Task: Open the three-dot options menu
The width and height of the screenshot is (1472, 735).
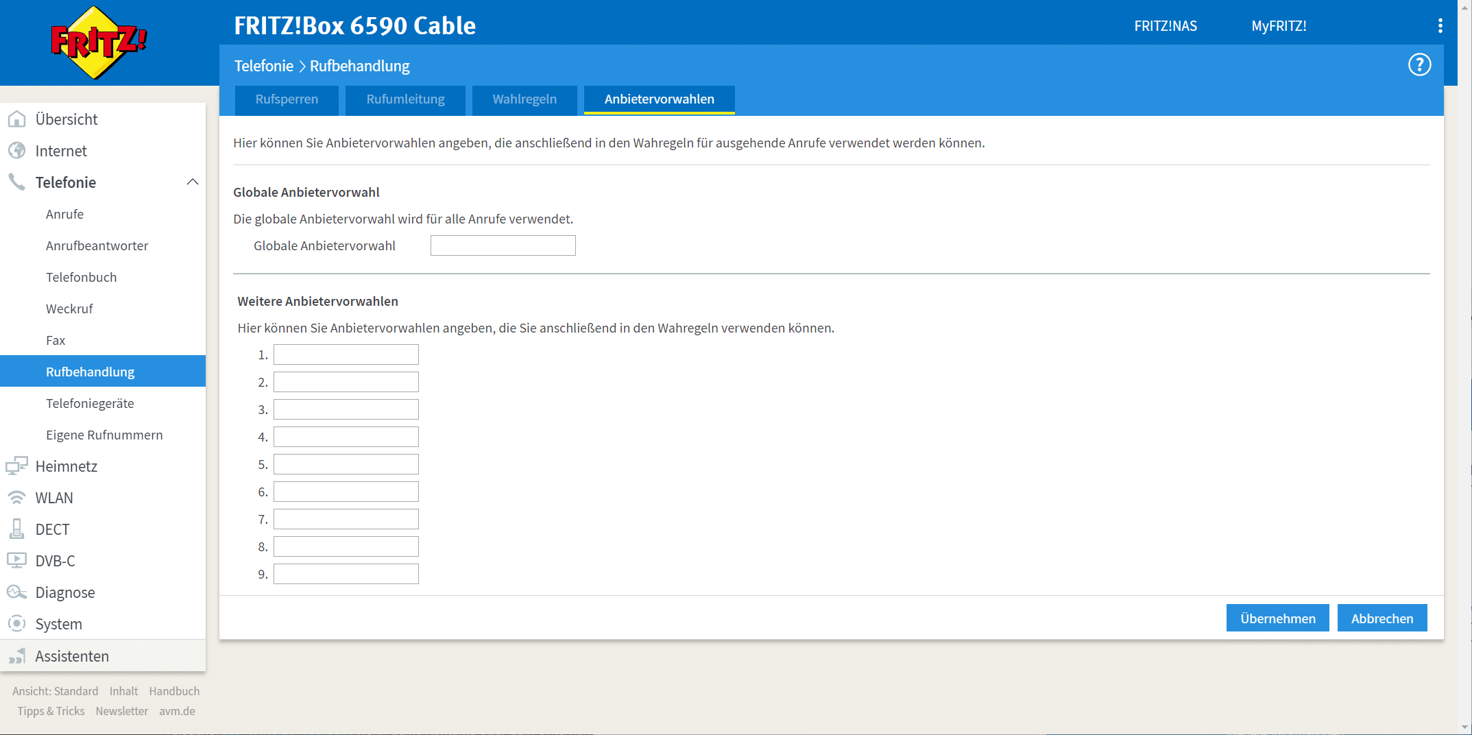Action: (x=1440, y=26)
